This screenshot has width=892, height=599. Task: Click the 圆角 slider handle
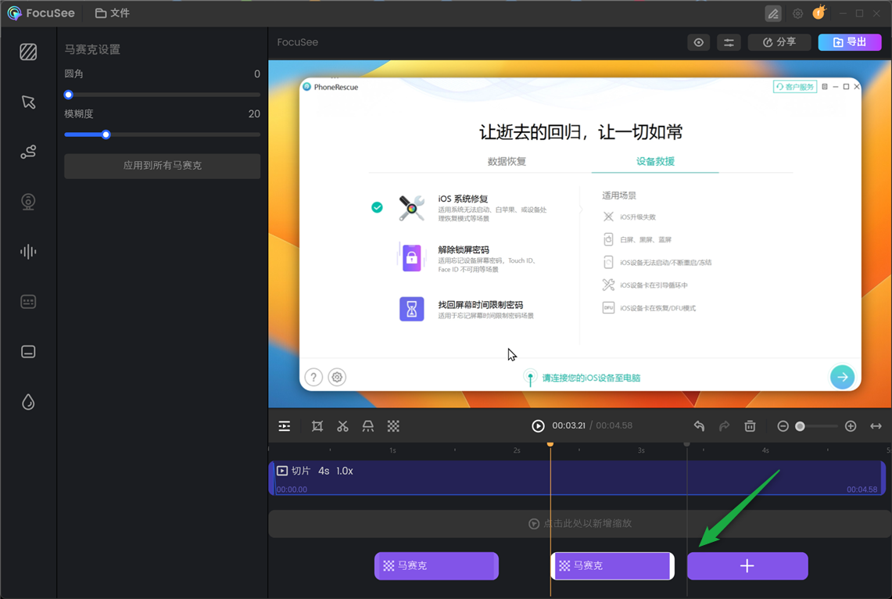tap(68, 95)
